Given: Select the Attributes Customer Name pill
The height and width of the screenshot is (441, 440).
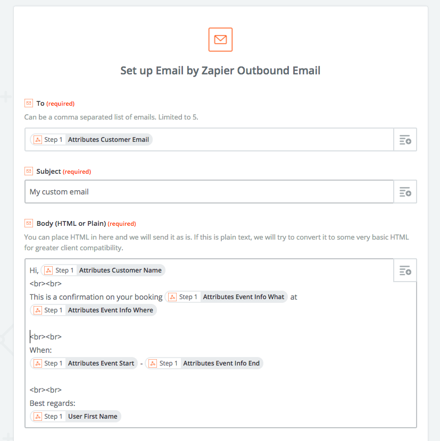Looking at the screenshot, I should tap(103, 270).
